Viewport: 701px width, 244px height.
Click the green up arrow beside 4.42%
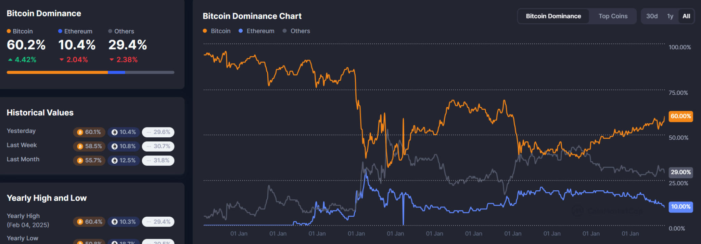[x=10, y=60]
